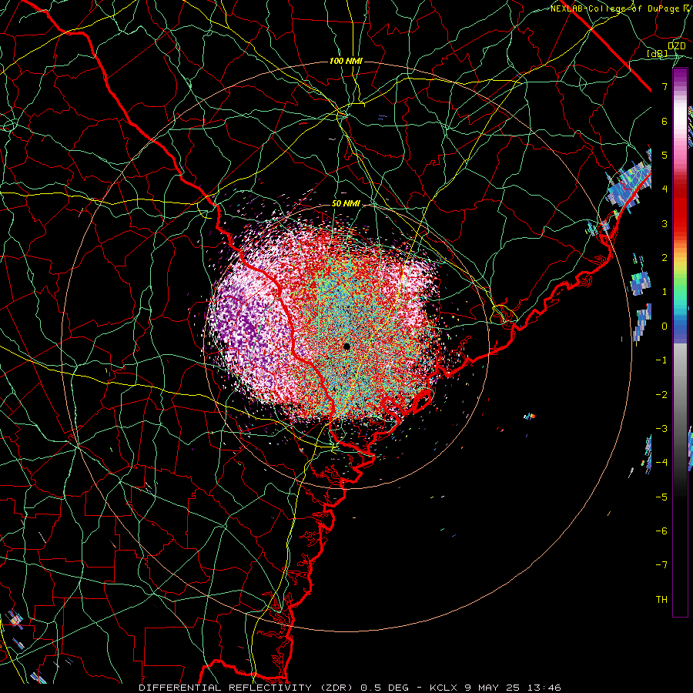This screenshot has height=693, width=693.
Task: Click the red segment of the colorbar
Action: tap(680, 208)
